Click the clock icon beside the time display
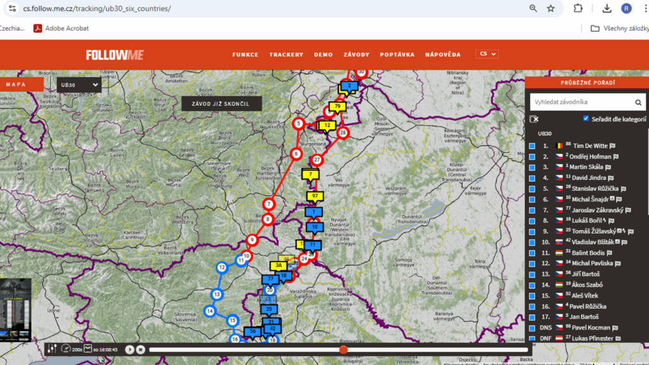The width and height of the screenshot is (649, 365). click(x=87, y=349)
